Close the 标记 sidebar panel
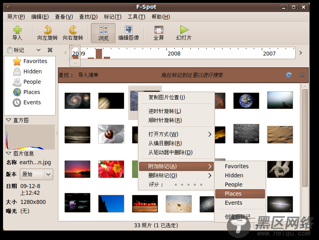Image resolution: width=319 pixels, height=240 pixels. 50,50
